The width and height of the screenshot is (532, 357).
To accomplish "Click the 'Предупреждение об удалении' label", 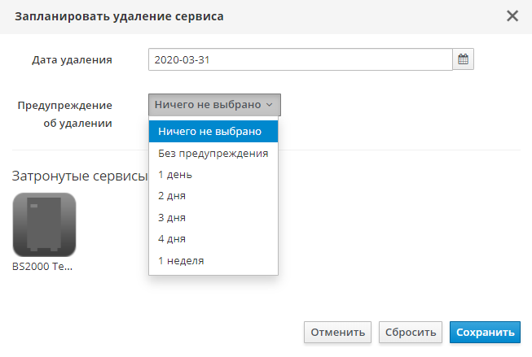I will (65, 114).
